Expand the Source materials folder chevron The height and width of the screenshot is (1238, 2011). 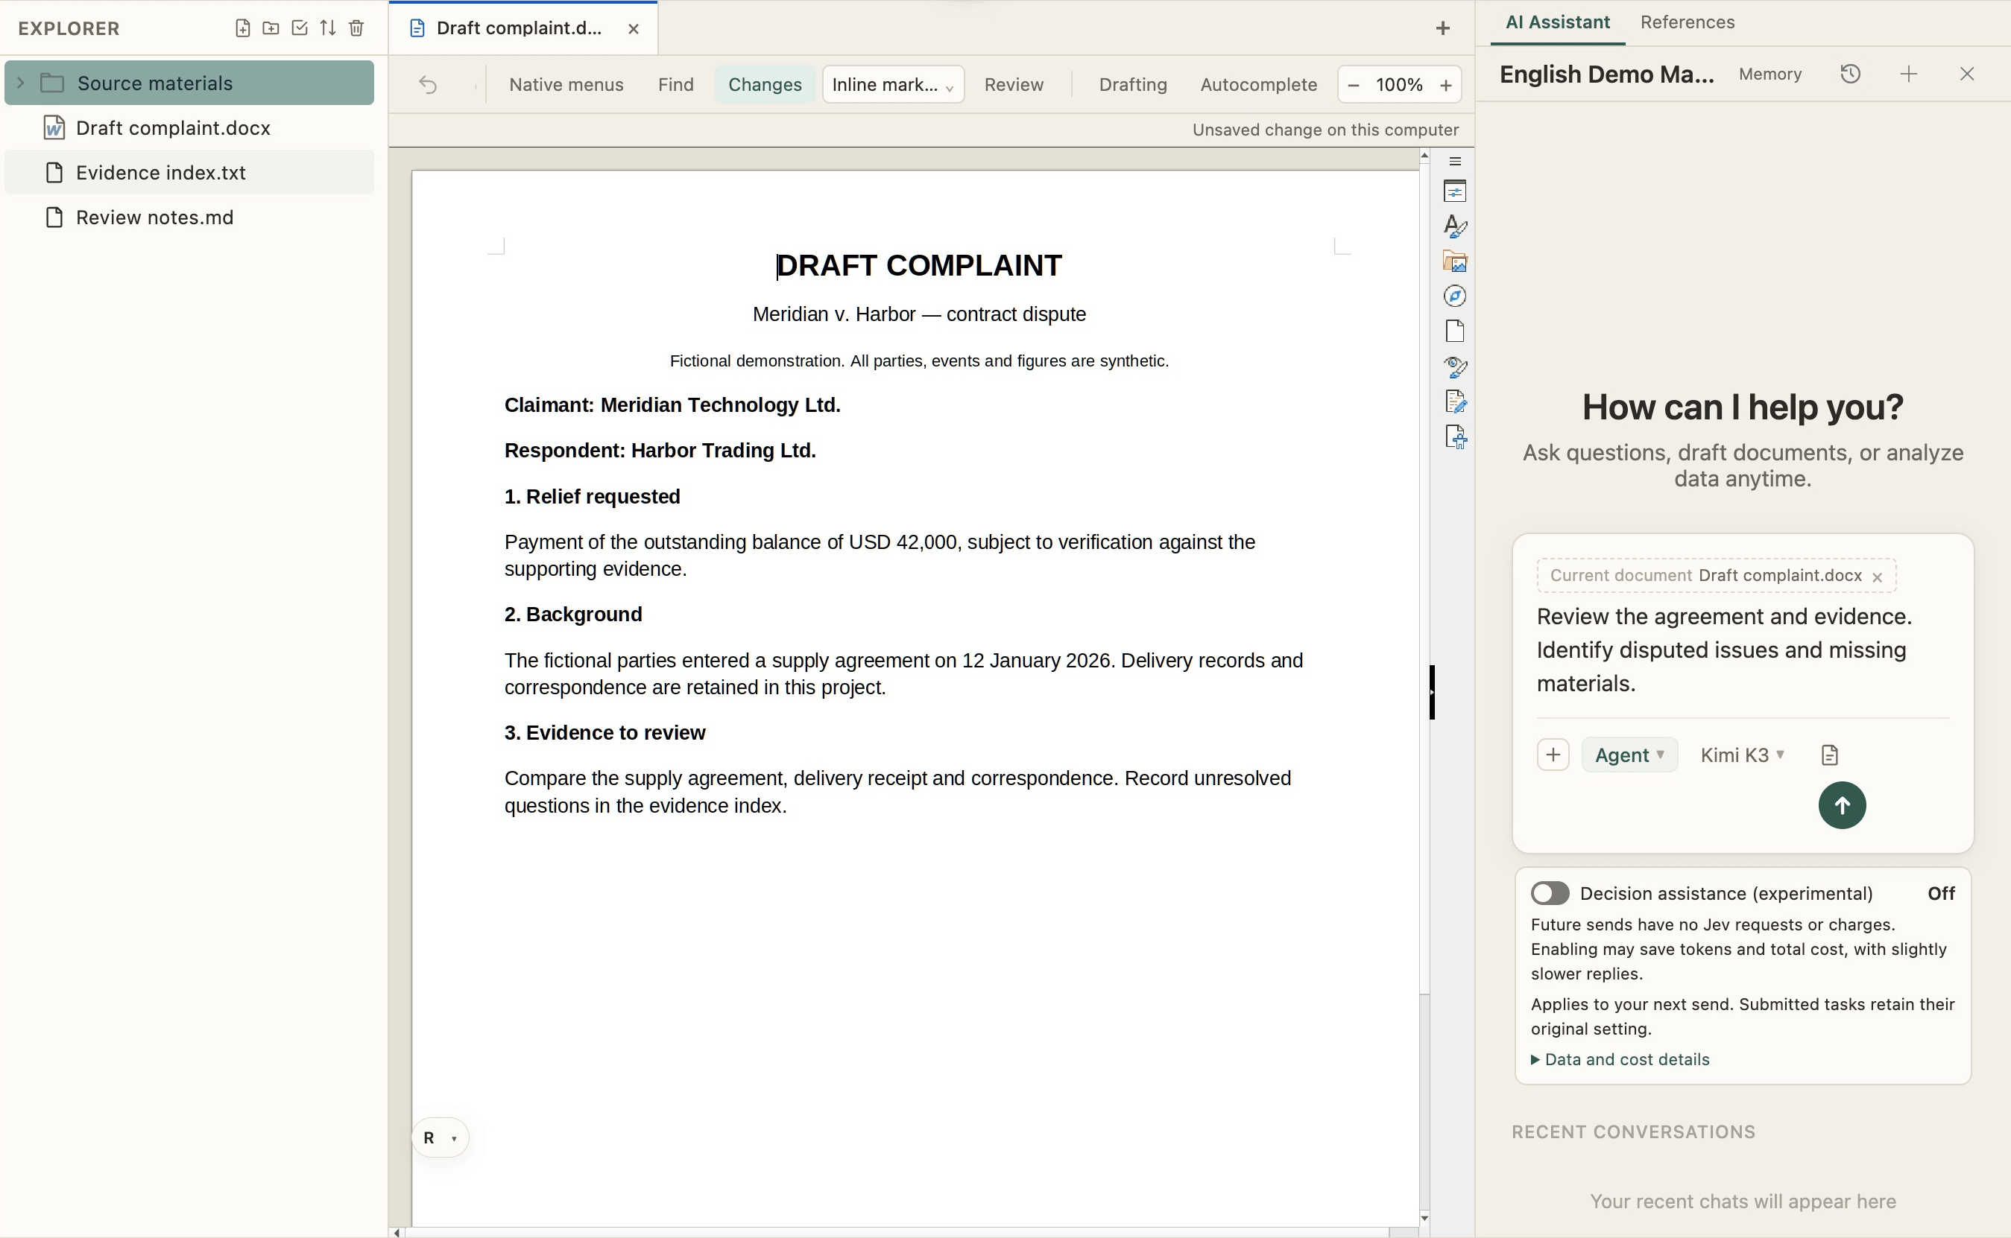(20, 83)
